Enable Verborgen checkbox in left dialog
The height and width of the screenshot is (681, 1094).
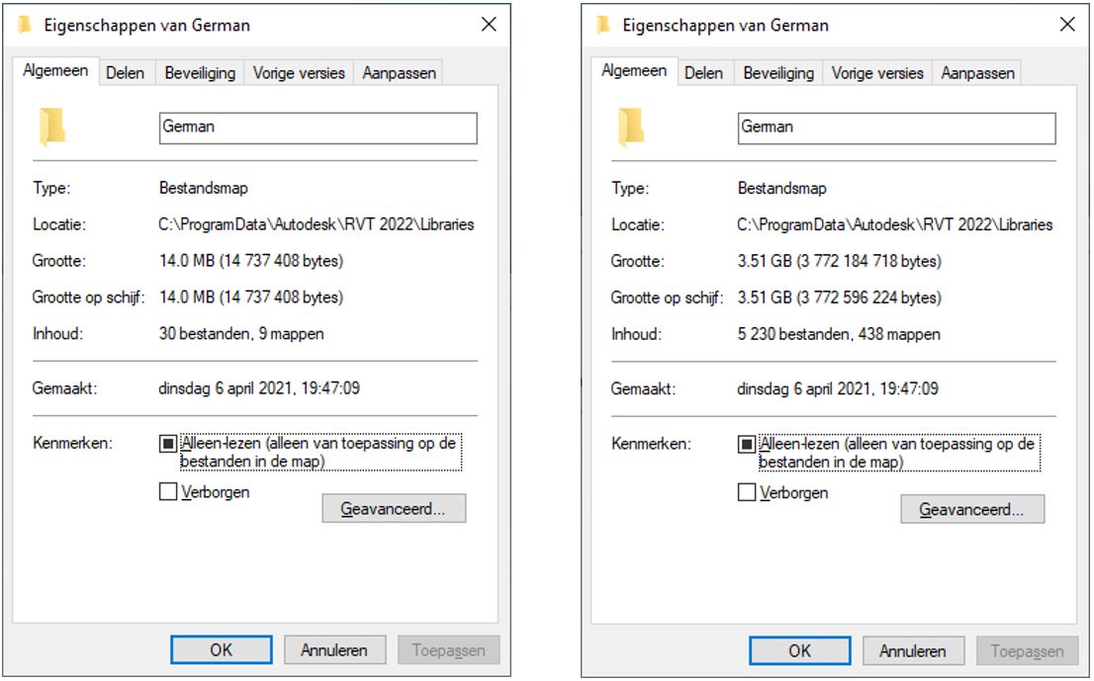pos(168,492)
